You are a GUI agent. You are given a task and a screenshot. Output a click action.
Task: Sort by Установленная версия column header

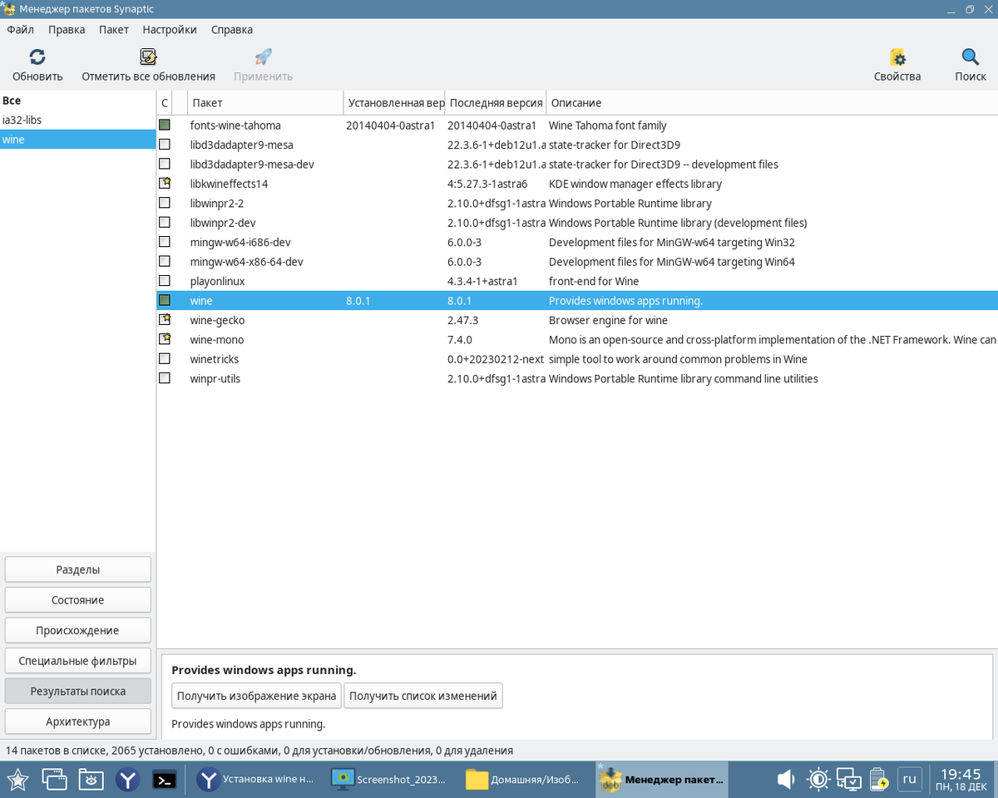(394, 103)
